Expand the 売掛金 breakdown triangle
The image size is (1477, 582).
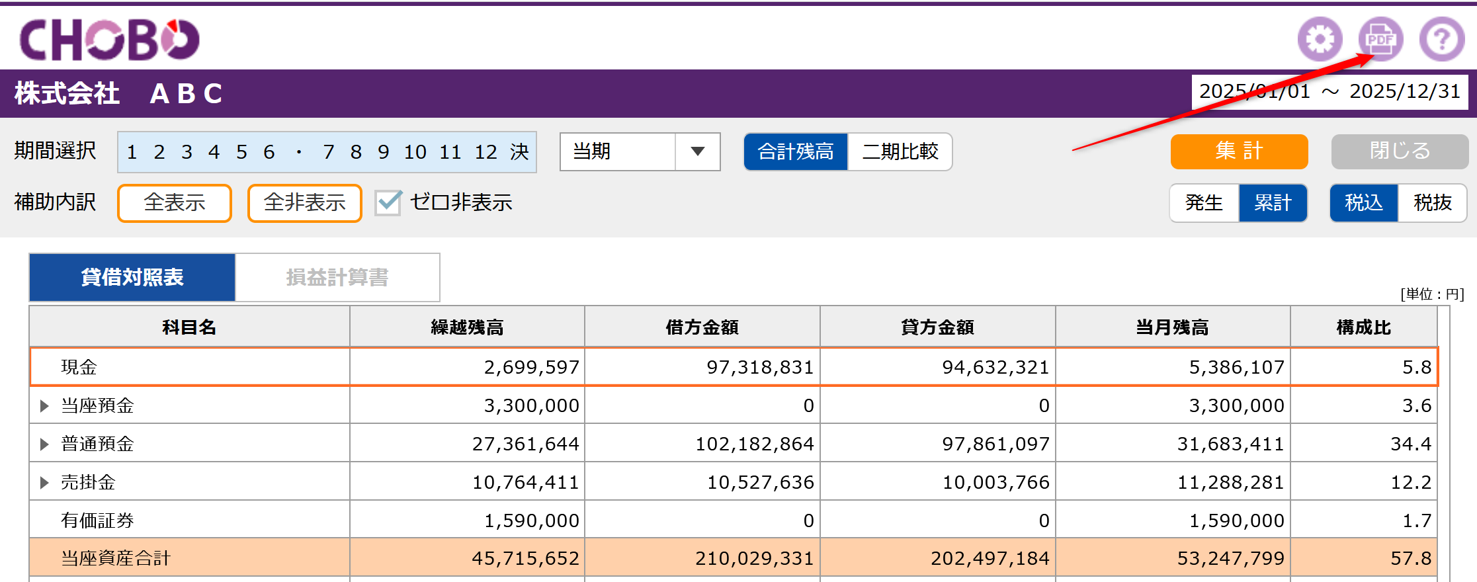pos(44,482)
